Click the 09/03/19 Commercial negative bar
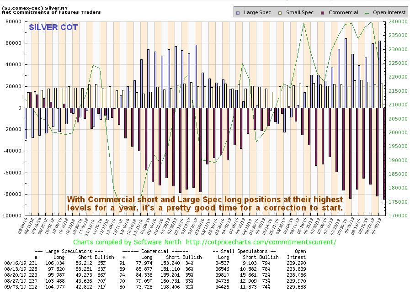 pyautogui.click(x=384, y=153)
